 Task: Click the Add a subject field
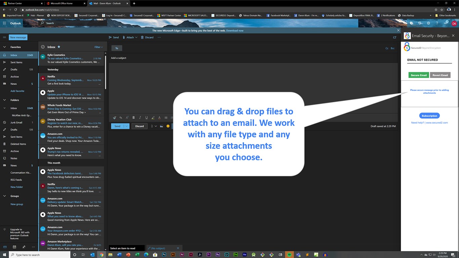(254, 58)
